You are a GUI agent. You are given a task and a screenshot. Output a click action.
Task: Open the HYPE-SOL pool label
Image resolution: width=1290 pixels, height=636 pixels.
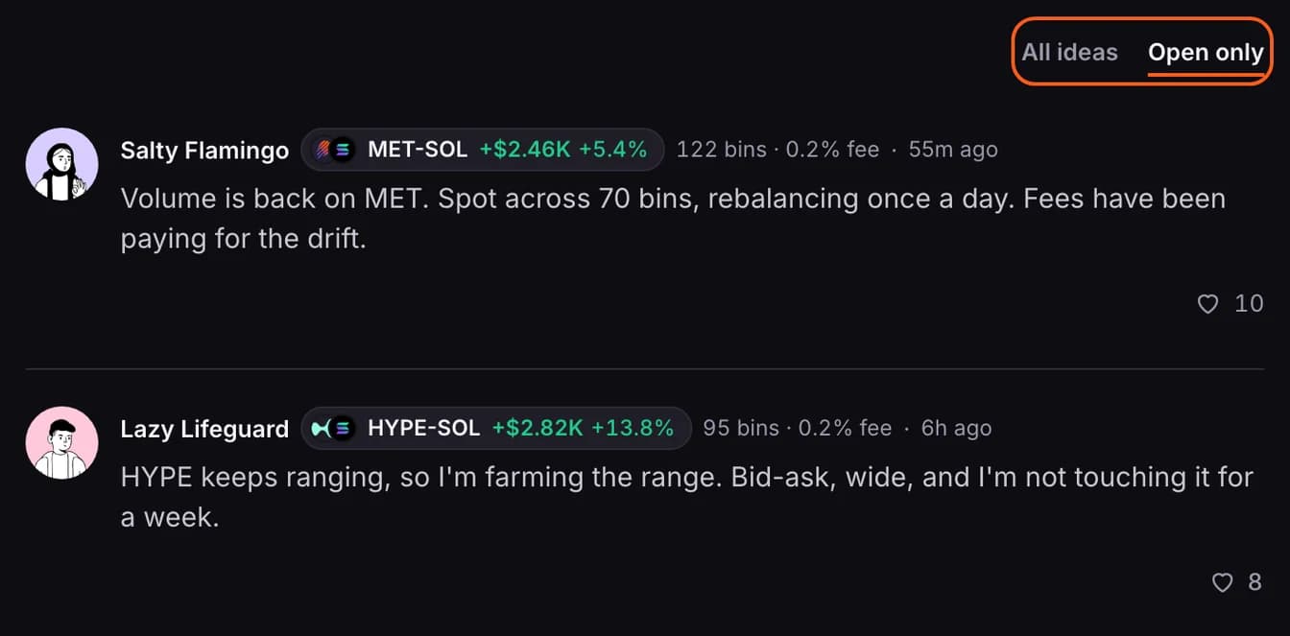[424, 428]
